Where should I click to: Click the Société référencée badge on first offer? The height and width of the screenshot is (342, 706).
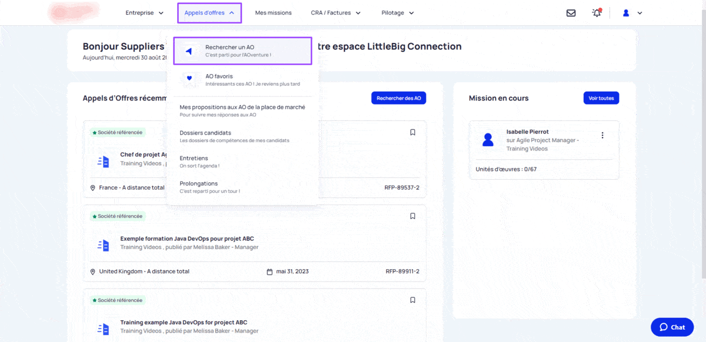pos(118,132)
